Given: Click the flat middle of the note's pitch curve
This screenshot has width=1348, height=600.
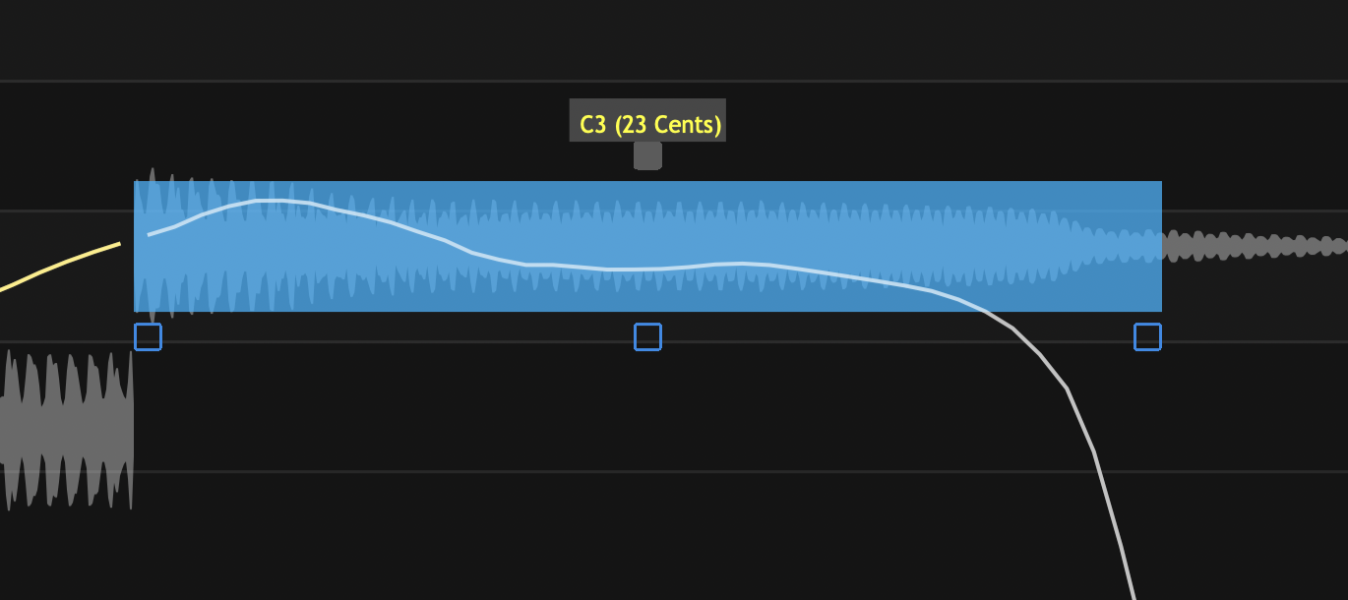Looking at the screenshot, I should click(630, 269).
